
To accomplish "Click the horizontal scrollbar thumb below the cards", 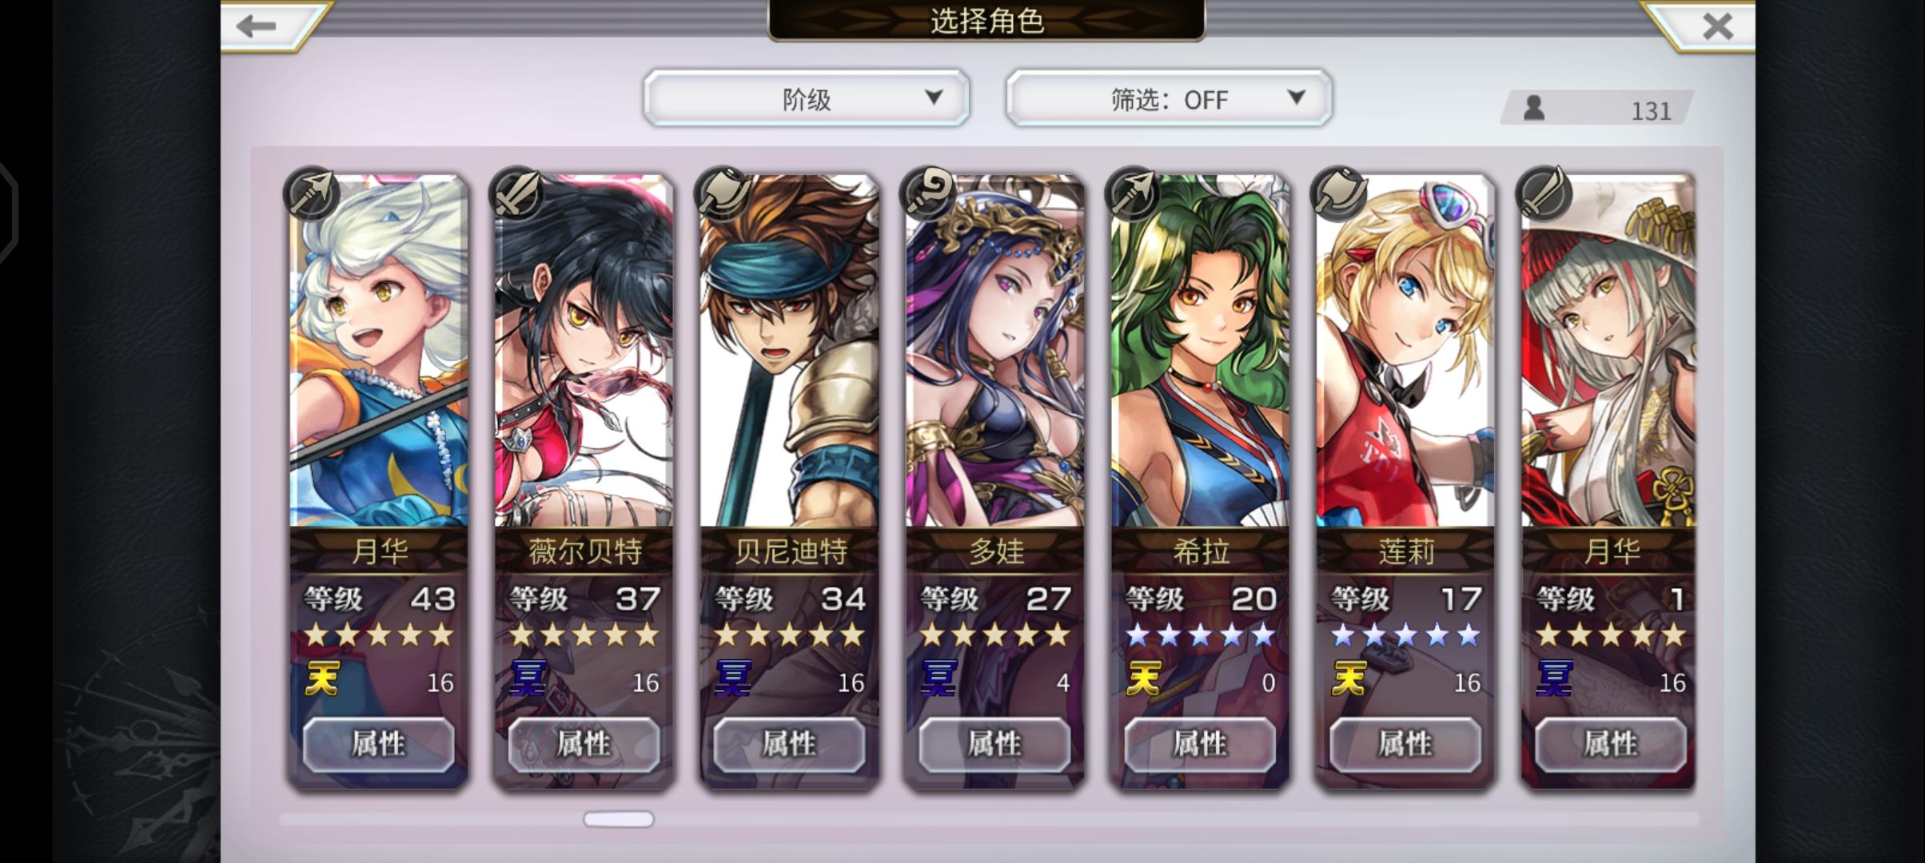I will pyautogui.click(x=619, y=819).
